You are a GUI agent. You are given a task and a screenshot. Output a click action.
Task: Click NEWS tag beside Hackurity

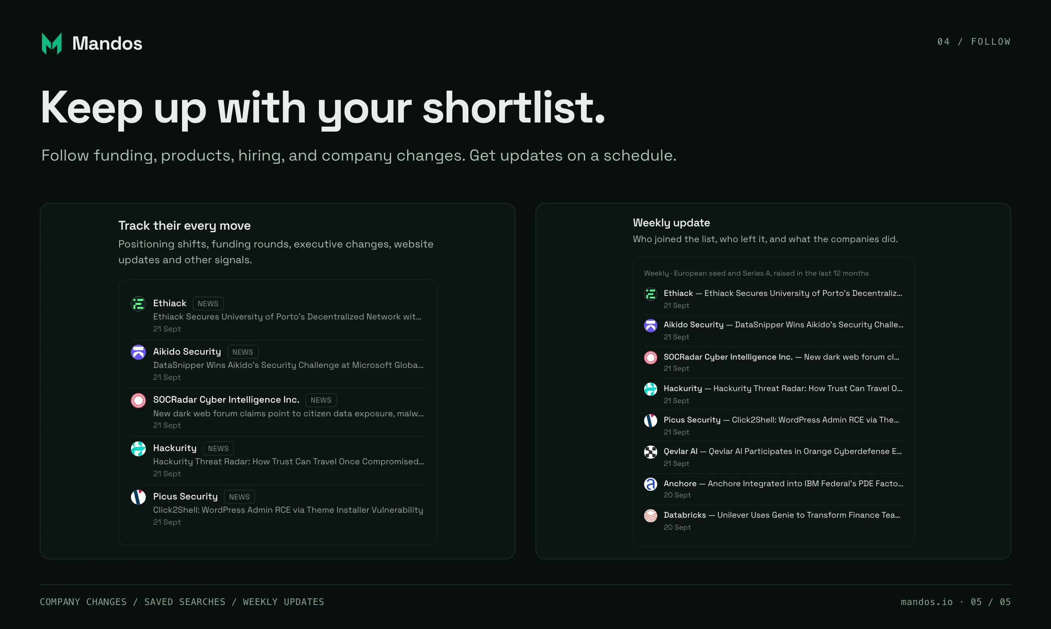pyautogui.click(x=218, y=449)
